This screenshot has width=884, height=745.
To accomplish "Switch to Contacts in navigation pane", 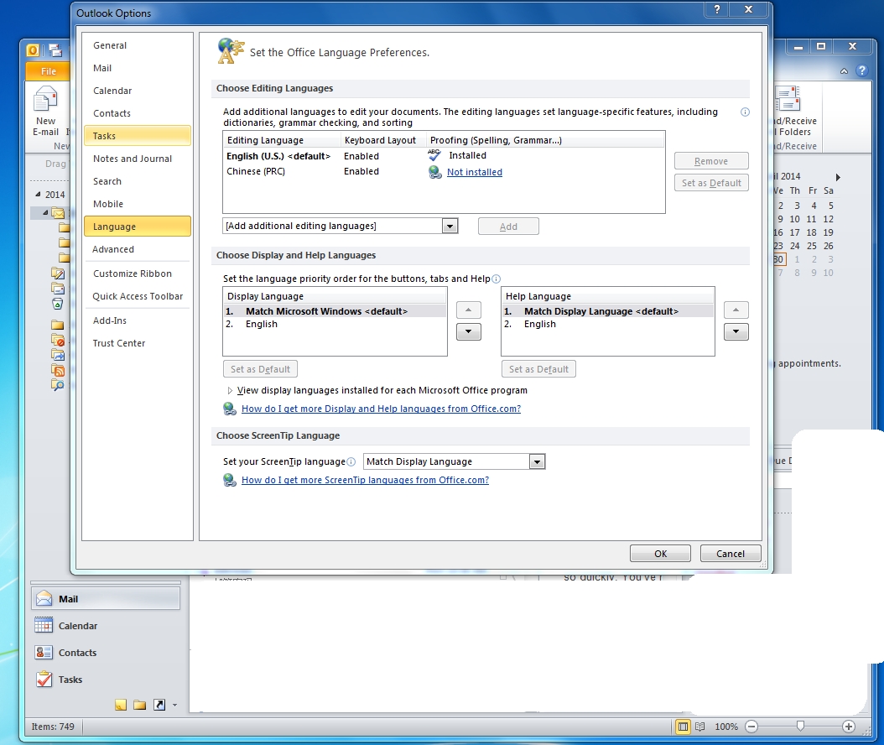I will point(106,653).
